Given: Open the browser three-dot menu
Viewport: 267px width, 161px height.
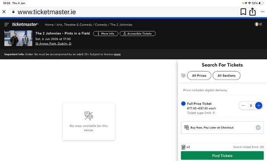Looking at the screenshot, I should click(262, 12).
